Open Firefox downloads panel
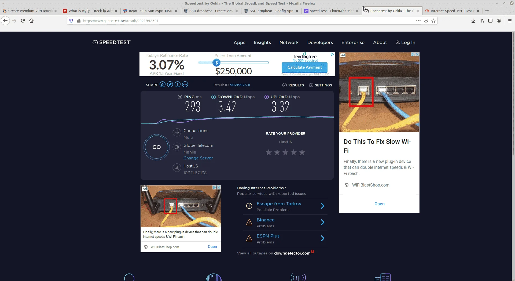 coord(473,21)
